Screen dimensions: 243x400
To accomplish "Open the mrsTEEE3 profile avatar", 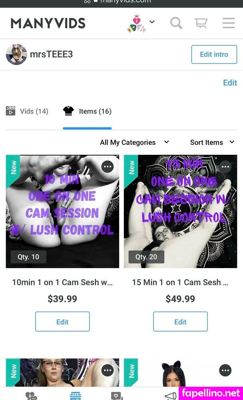I will coord(16,54).
